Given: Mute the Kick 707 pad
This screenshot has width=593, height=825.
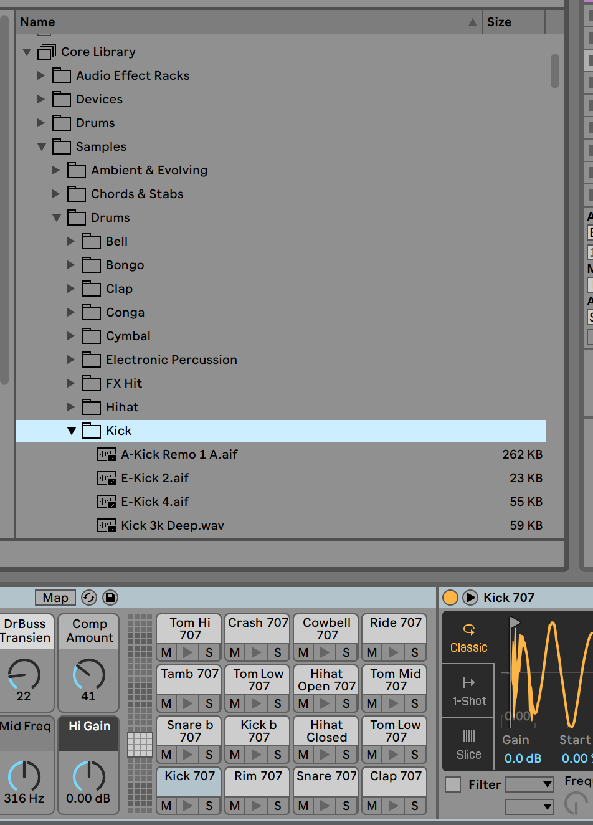Looking at the screenshot, I should pyautogui.click(x=166, y=806).
